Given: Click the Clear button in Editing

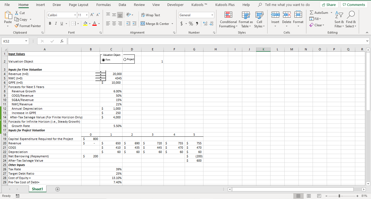Looking at the screenshot, I should point(317,25).
